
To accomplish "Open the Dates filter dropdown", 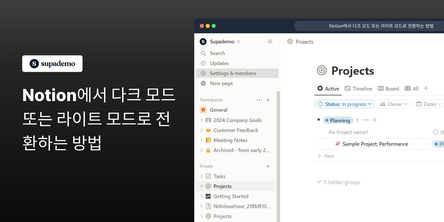I will 428,104.
